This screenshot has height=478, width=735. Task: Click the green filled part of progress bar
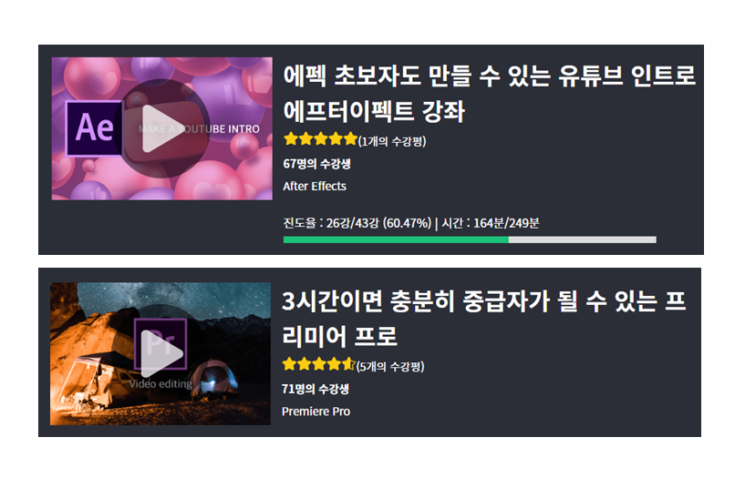pos(396,239)
